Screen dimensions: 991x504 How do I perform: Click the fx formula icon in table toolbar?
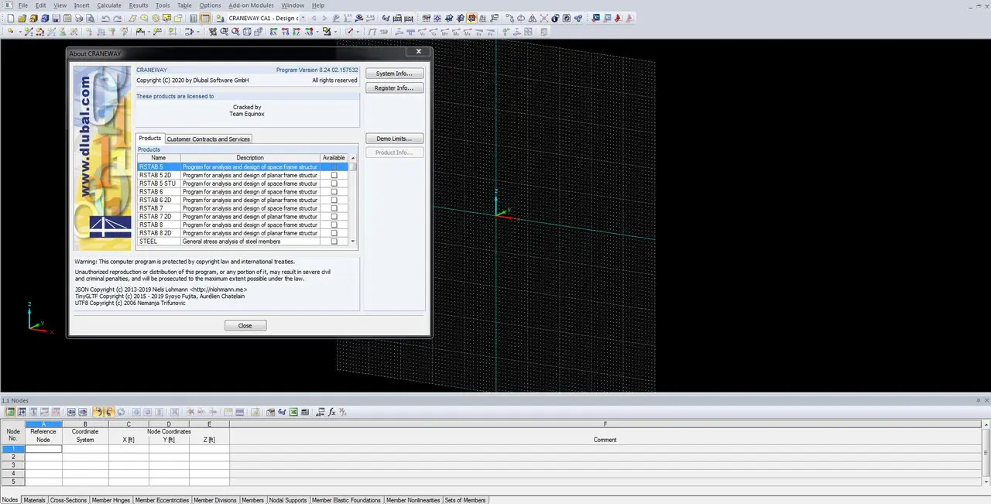331,412
